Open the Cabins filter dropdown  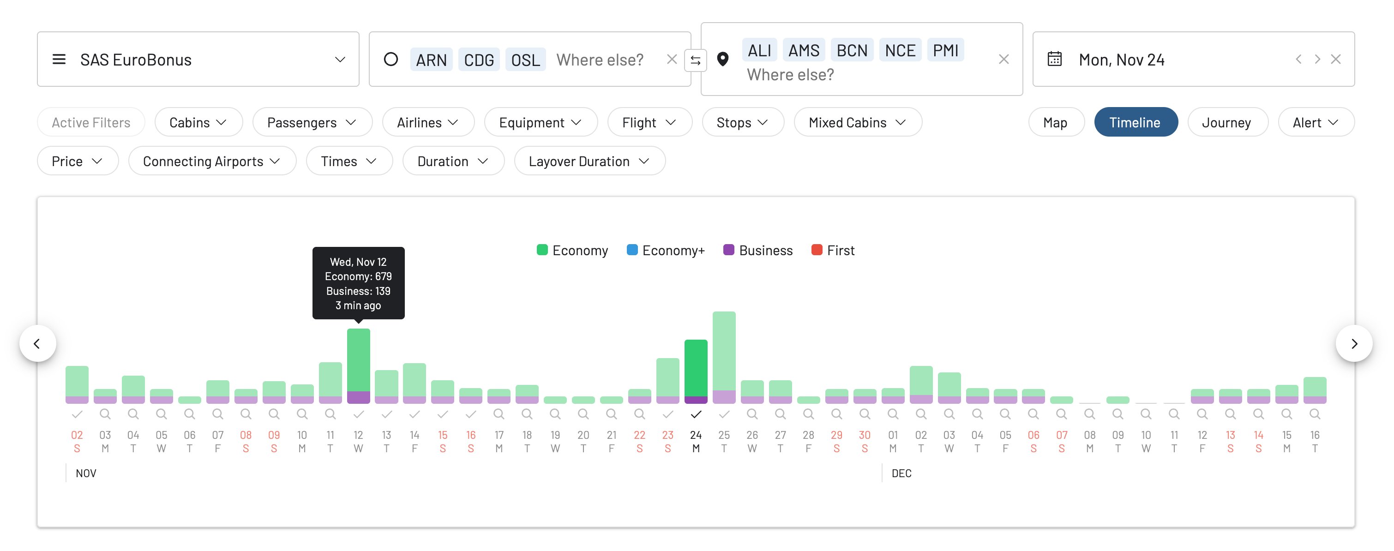click(198, 122)
